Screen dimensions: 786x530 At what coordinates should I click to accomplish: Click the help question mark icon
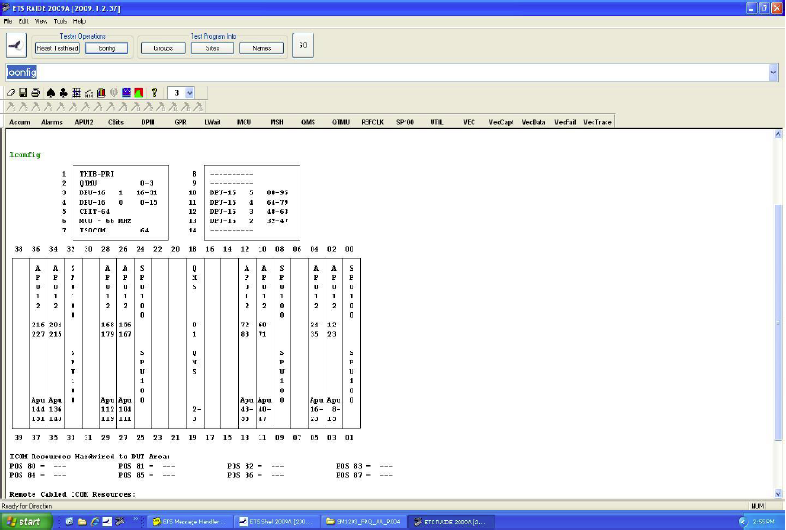[154, 93]
